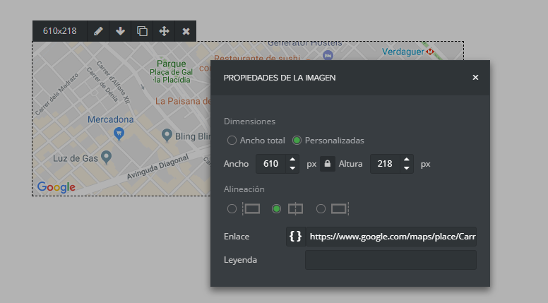
Task: Click the curly braces icon next to Enlace
Action: (296, 237)
